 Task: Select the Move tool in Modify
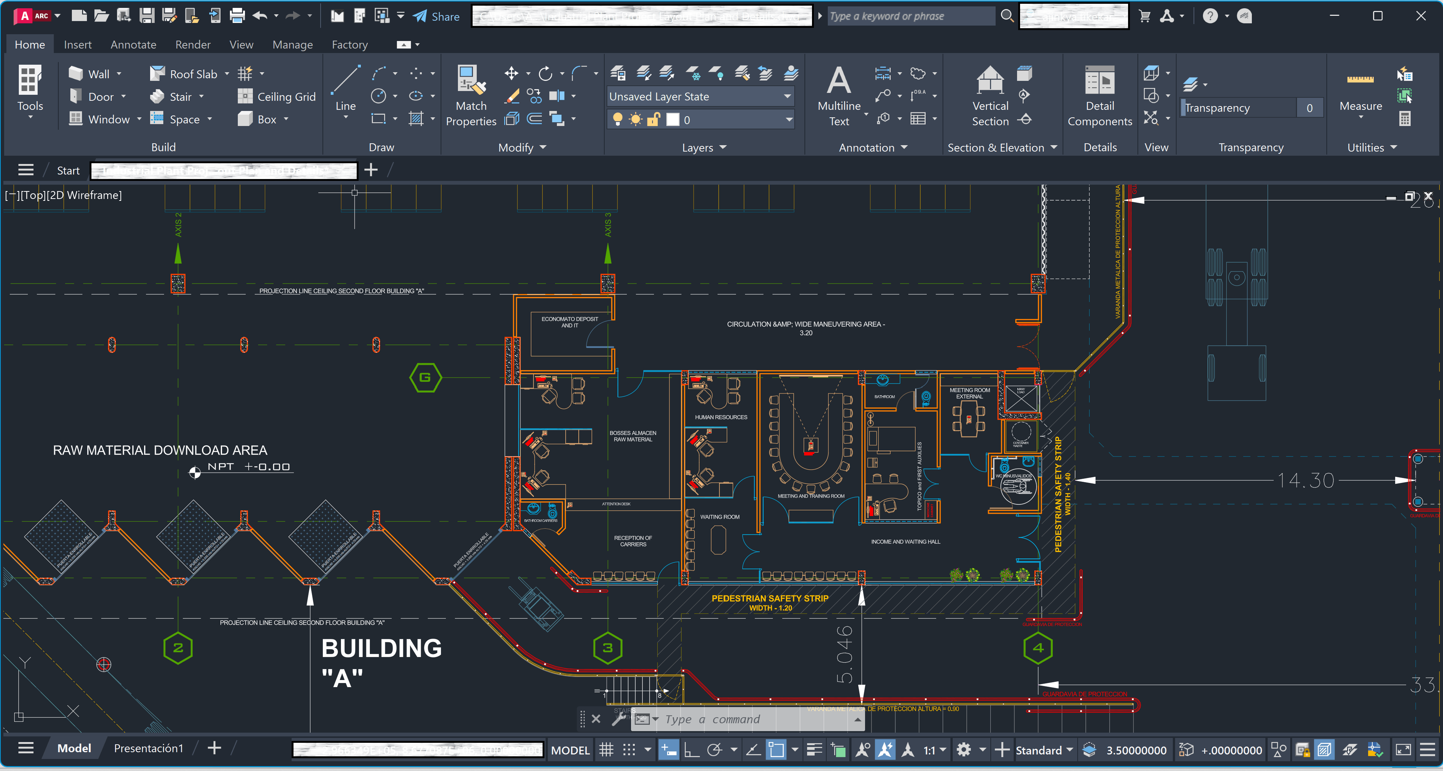tap(511, 73)
